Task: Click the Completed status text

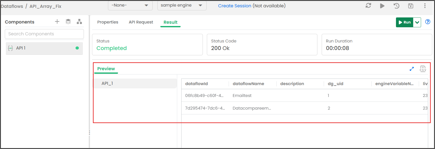Action: pyautogui.click(x=112, y=48)
